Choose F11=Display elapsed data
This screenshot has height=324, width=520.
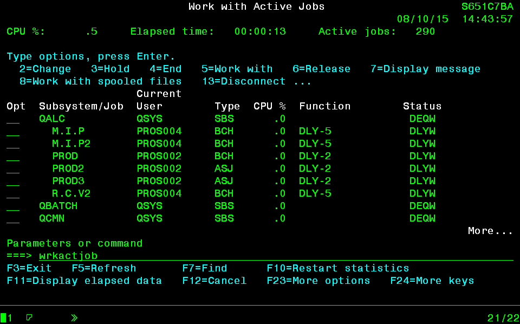(x=84, y=281)
